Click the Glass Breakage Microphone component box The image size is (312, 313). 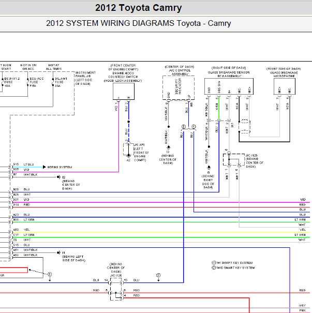(285, 86)
